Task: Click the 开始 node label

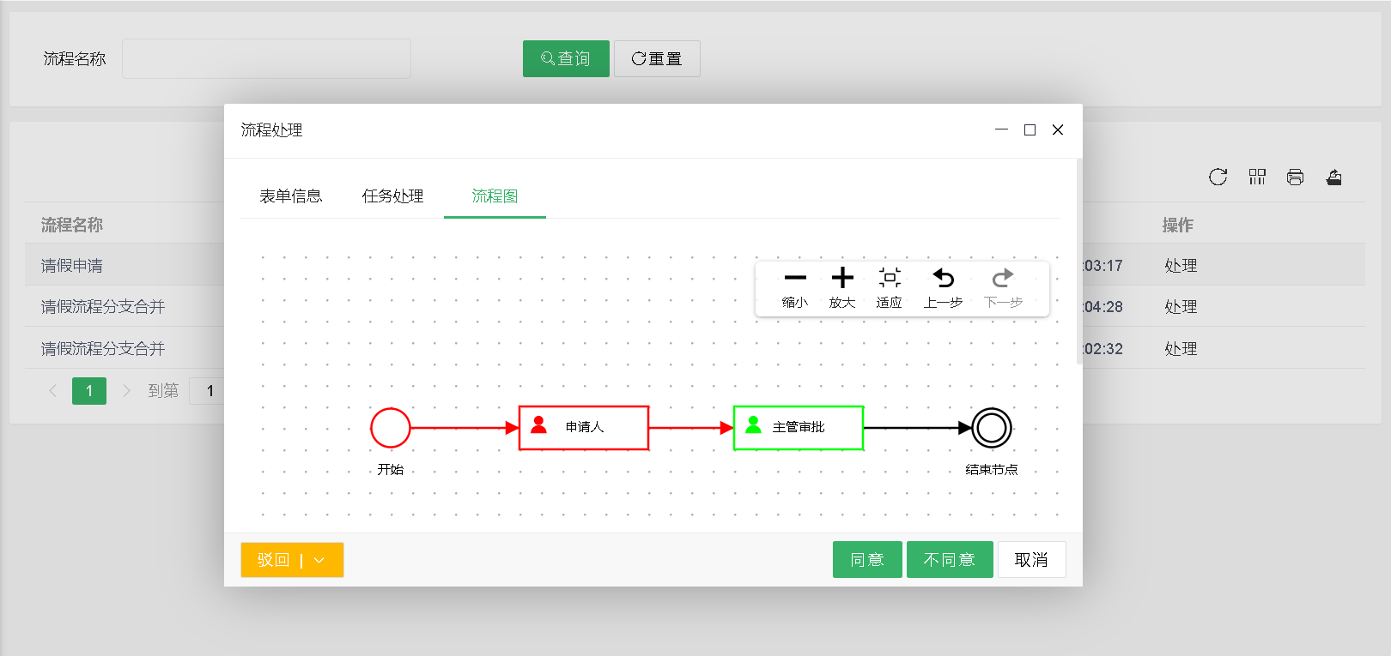Action: pos(391,469)
